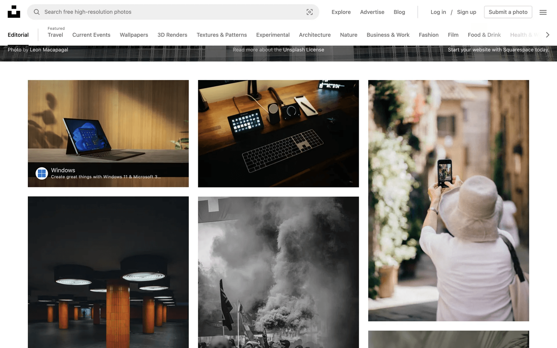Click the magnifying glass search icon
This screenshot has height=348, width=557.
pyautogui.click(x=37, y=12)
